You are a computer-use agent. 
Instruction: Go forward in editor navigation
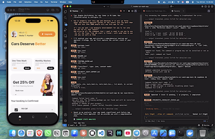coord(108,6)
